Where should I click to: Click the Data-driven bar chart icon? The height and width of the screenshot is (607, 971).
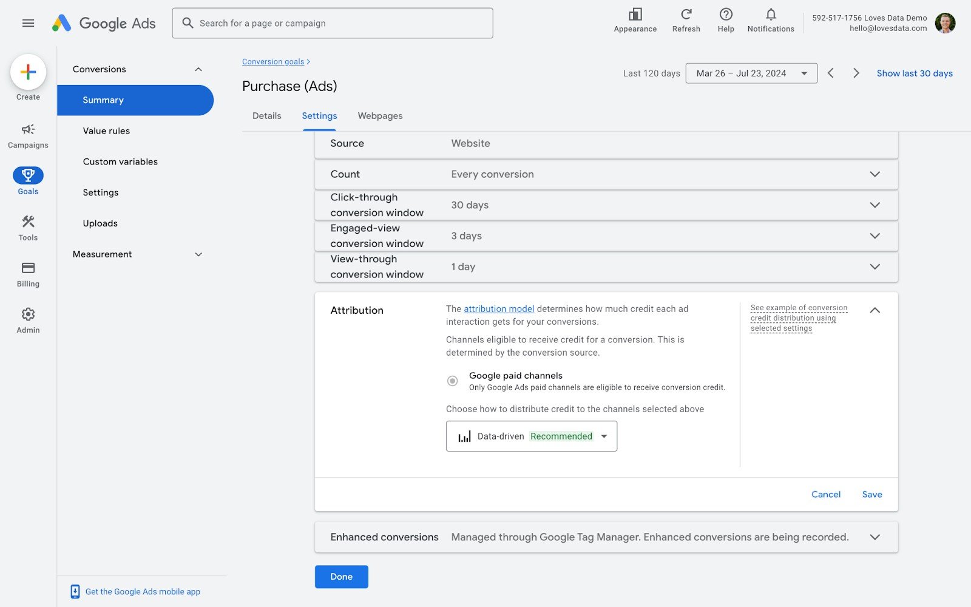464,436
